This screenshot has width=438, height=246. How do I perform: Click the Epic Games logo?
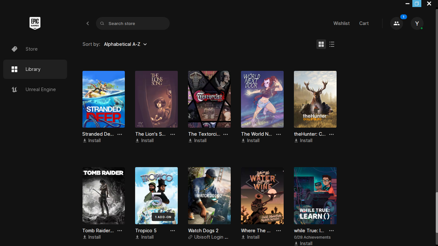pos(35,23)
